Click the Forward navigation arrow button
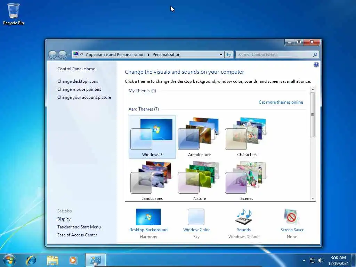356x267 pixels. click(x=63, y=55)
